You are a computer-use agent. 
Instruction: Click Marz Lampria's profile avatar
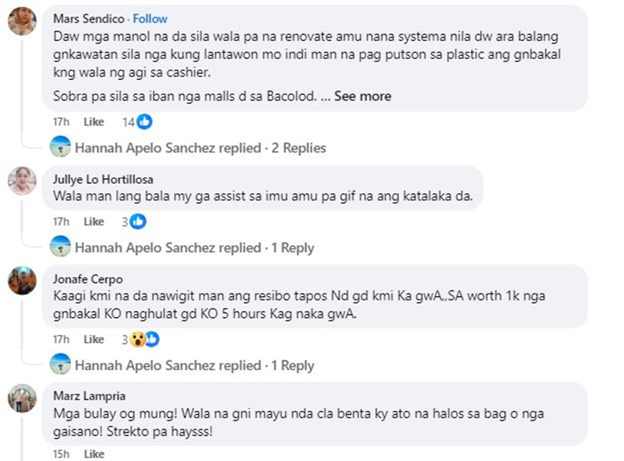22,398
